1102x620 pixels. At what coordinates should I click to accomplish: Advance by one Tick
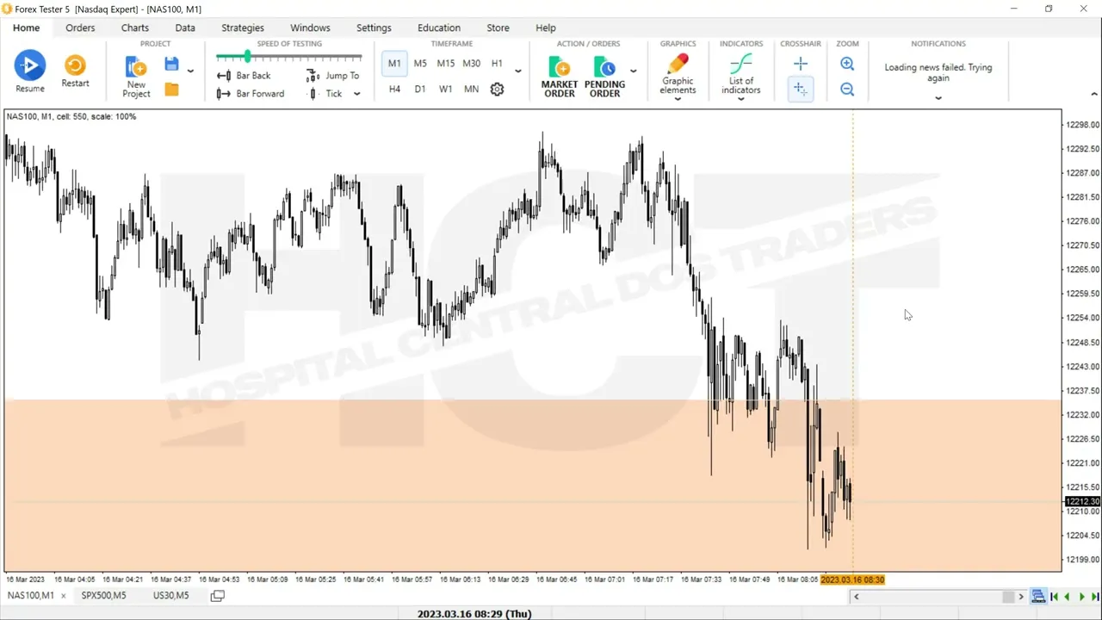click(325, 94)
